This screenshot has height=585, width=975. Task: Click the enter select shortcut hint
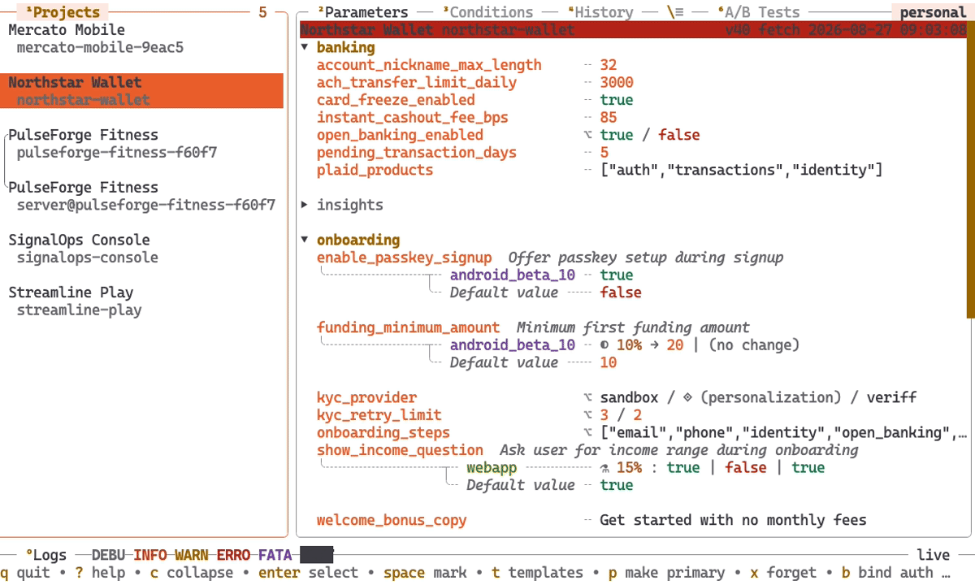[309, 573]
